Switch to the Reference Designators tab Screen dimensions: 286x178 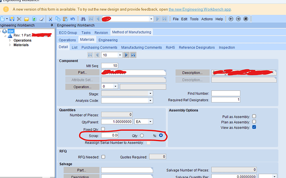(196, 47)
